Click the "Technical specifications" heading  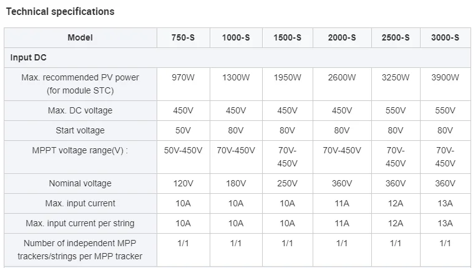[60, 12]
